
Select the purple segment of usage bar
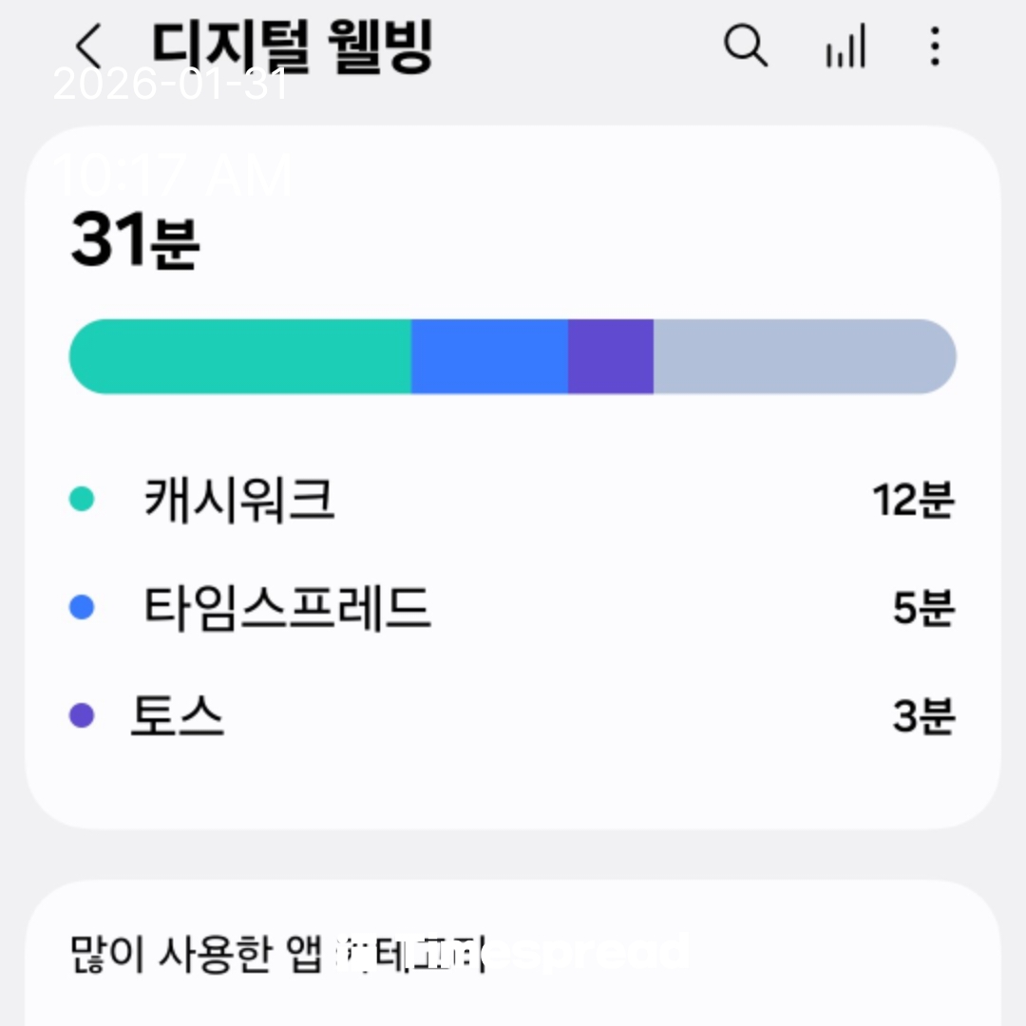coord(611,356)
